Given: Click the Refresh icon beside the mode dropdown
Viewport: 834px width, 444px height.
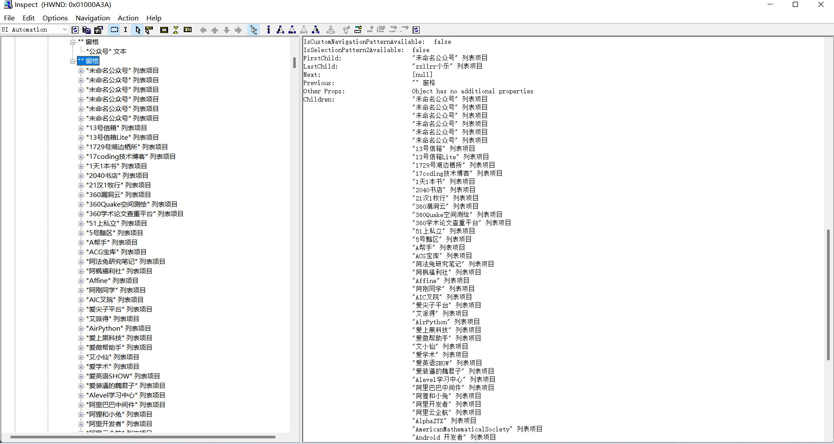Looking at the screenshot, I should point(75,30).
